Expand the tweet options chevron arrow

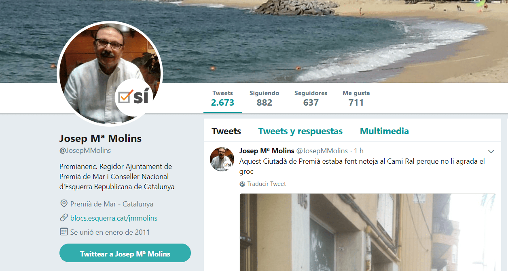pos(491,152)
